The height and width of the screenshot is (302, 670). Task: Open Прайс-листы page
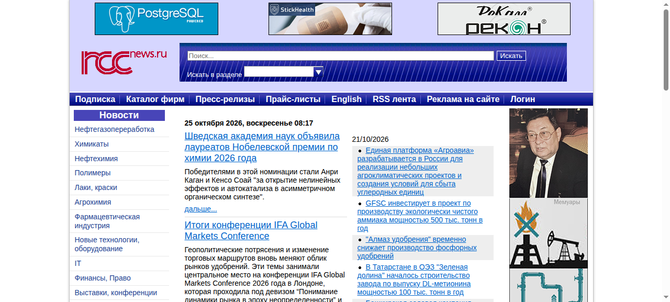click(293, 99)
